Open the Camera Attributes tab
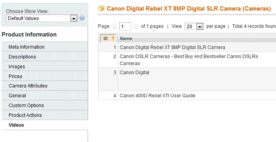Image resolution: width=276 pixels, height=142 pixels. 45,86
